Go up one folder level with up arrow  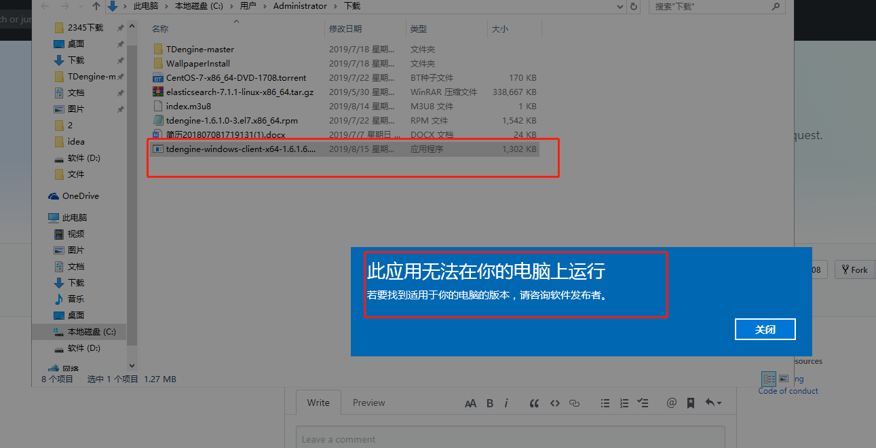tap(96, 6)
